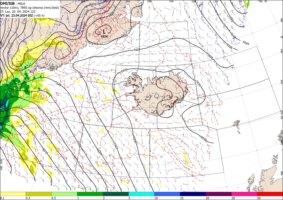The image size is (283, 200).
Task: Click the '1020' isobar label
Action: click(x=45, y=133)
